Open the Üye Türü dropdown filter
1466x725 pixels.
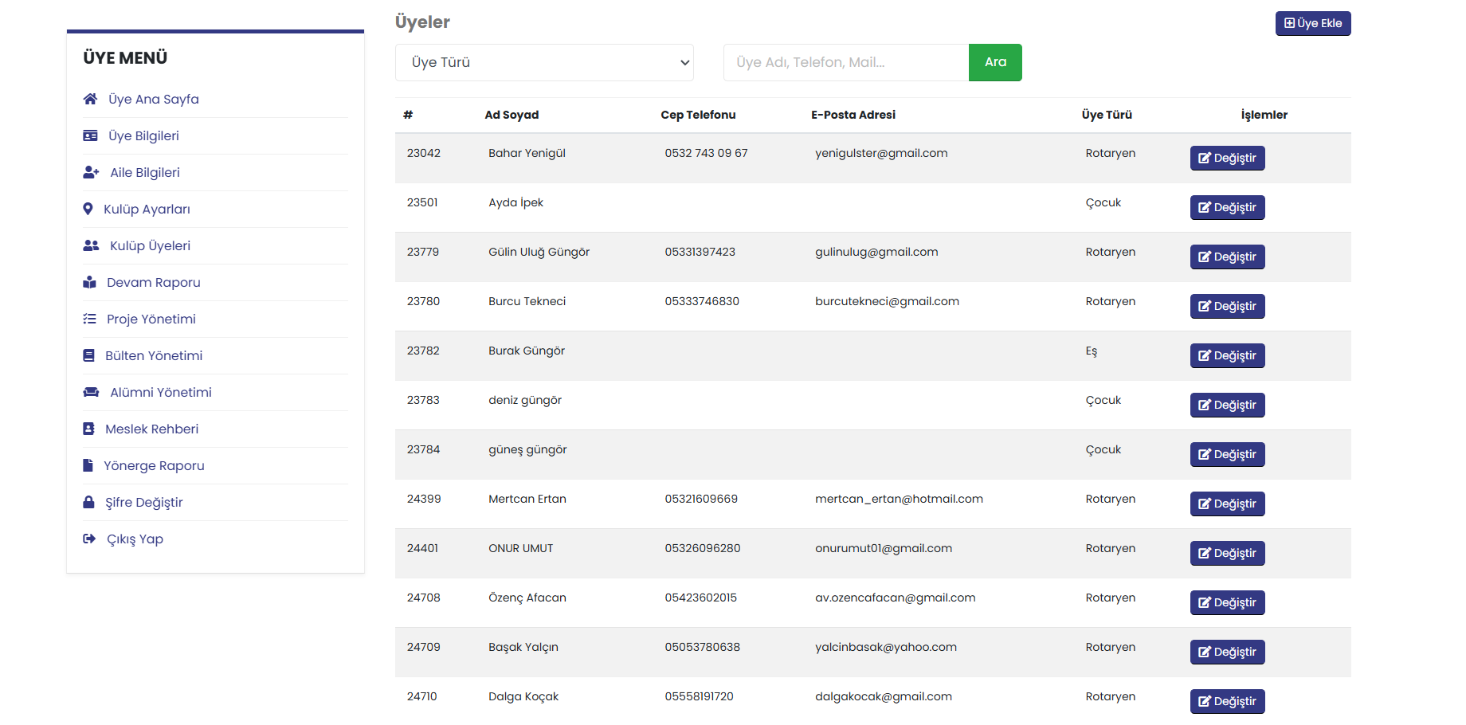click(x=544, y=62)
